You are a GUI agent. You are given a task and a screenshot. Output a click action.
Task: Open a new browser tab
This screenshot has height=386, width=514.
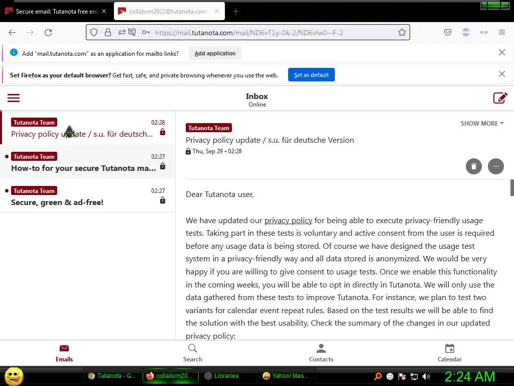click(236, 12)
